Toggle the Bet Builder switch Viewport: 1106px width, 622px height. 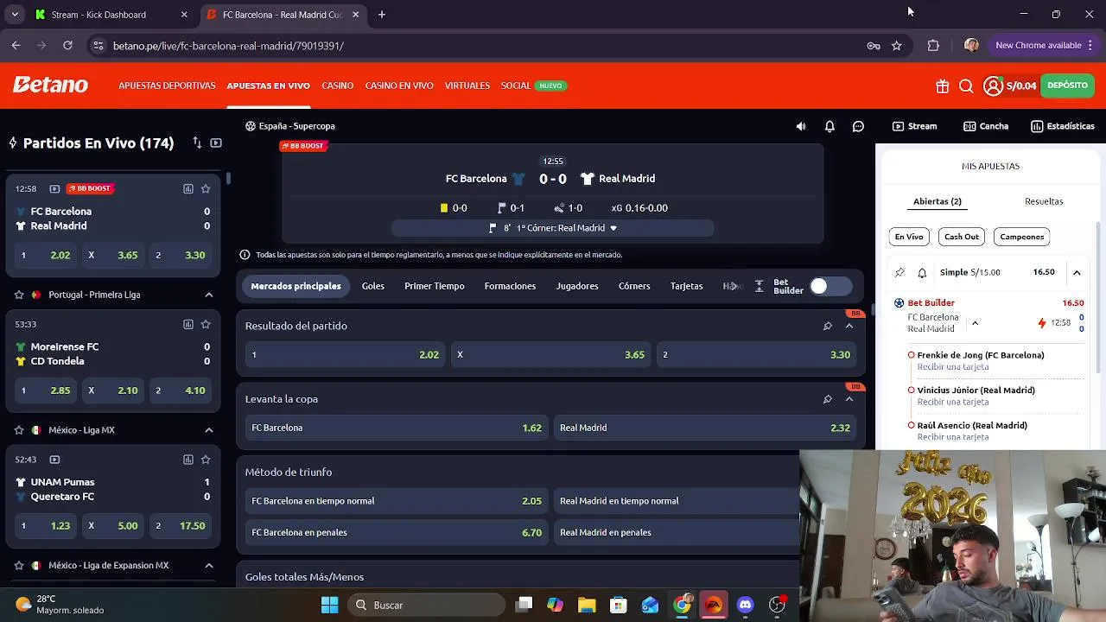click(830, 286)
